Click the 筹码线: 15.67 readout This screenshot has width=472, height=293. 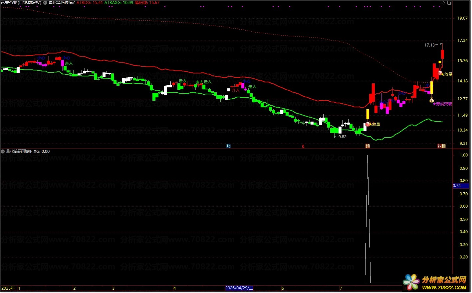click(147, 3)
